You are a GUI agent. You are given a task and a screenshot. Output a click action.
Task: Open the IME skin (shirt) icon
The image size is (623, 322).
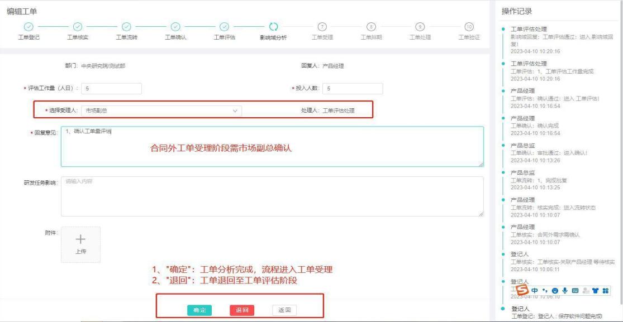pos(595,291)
